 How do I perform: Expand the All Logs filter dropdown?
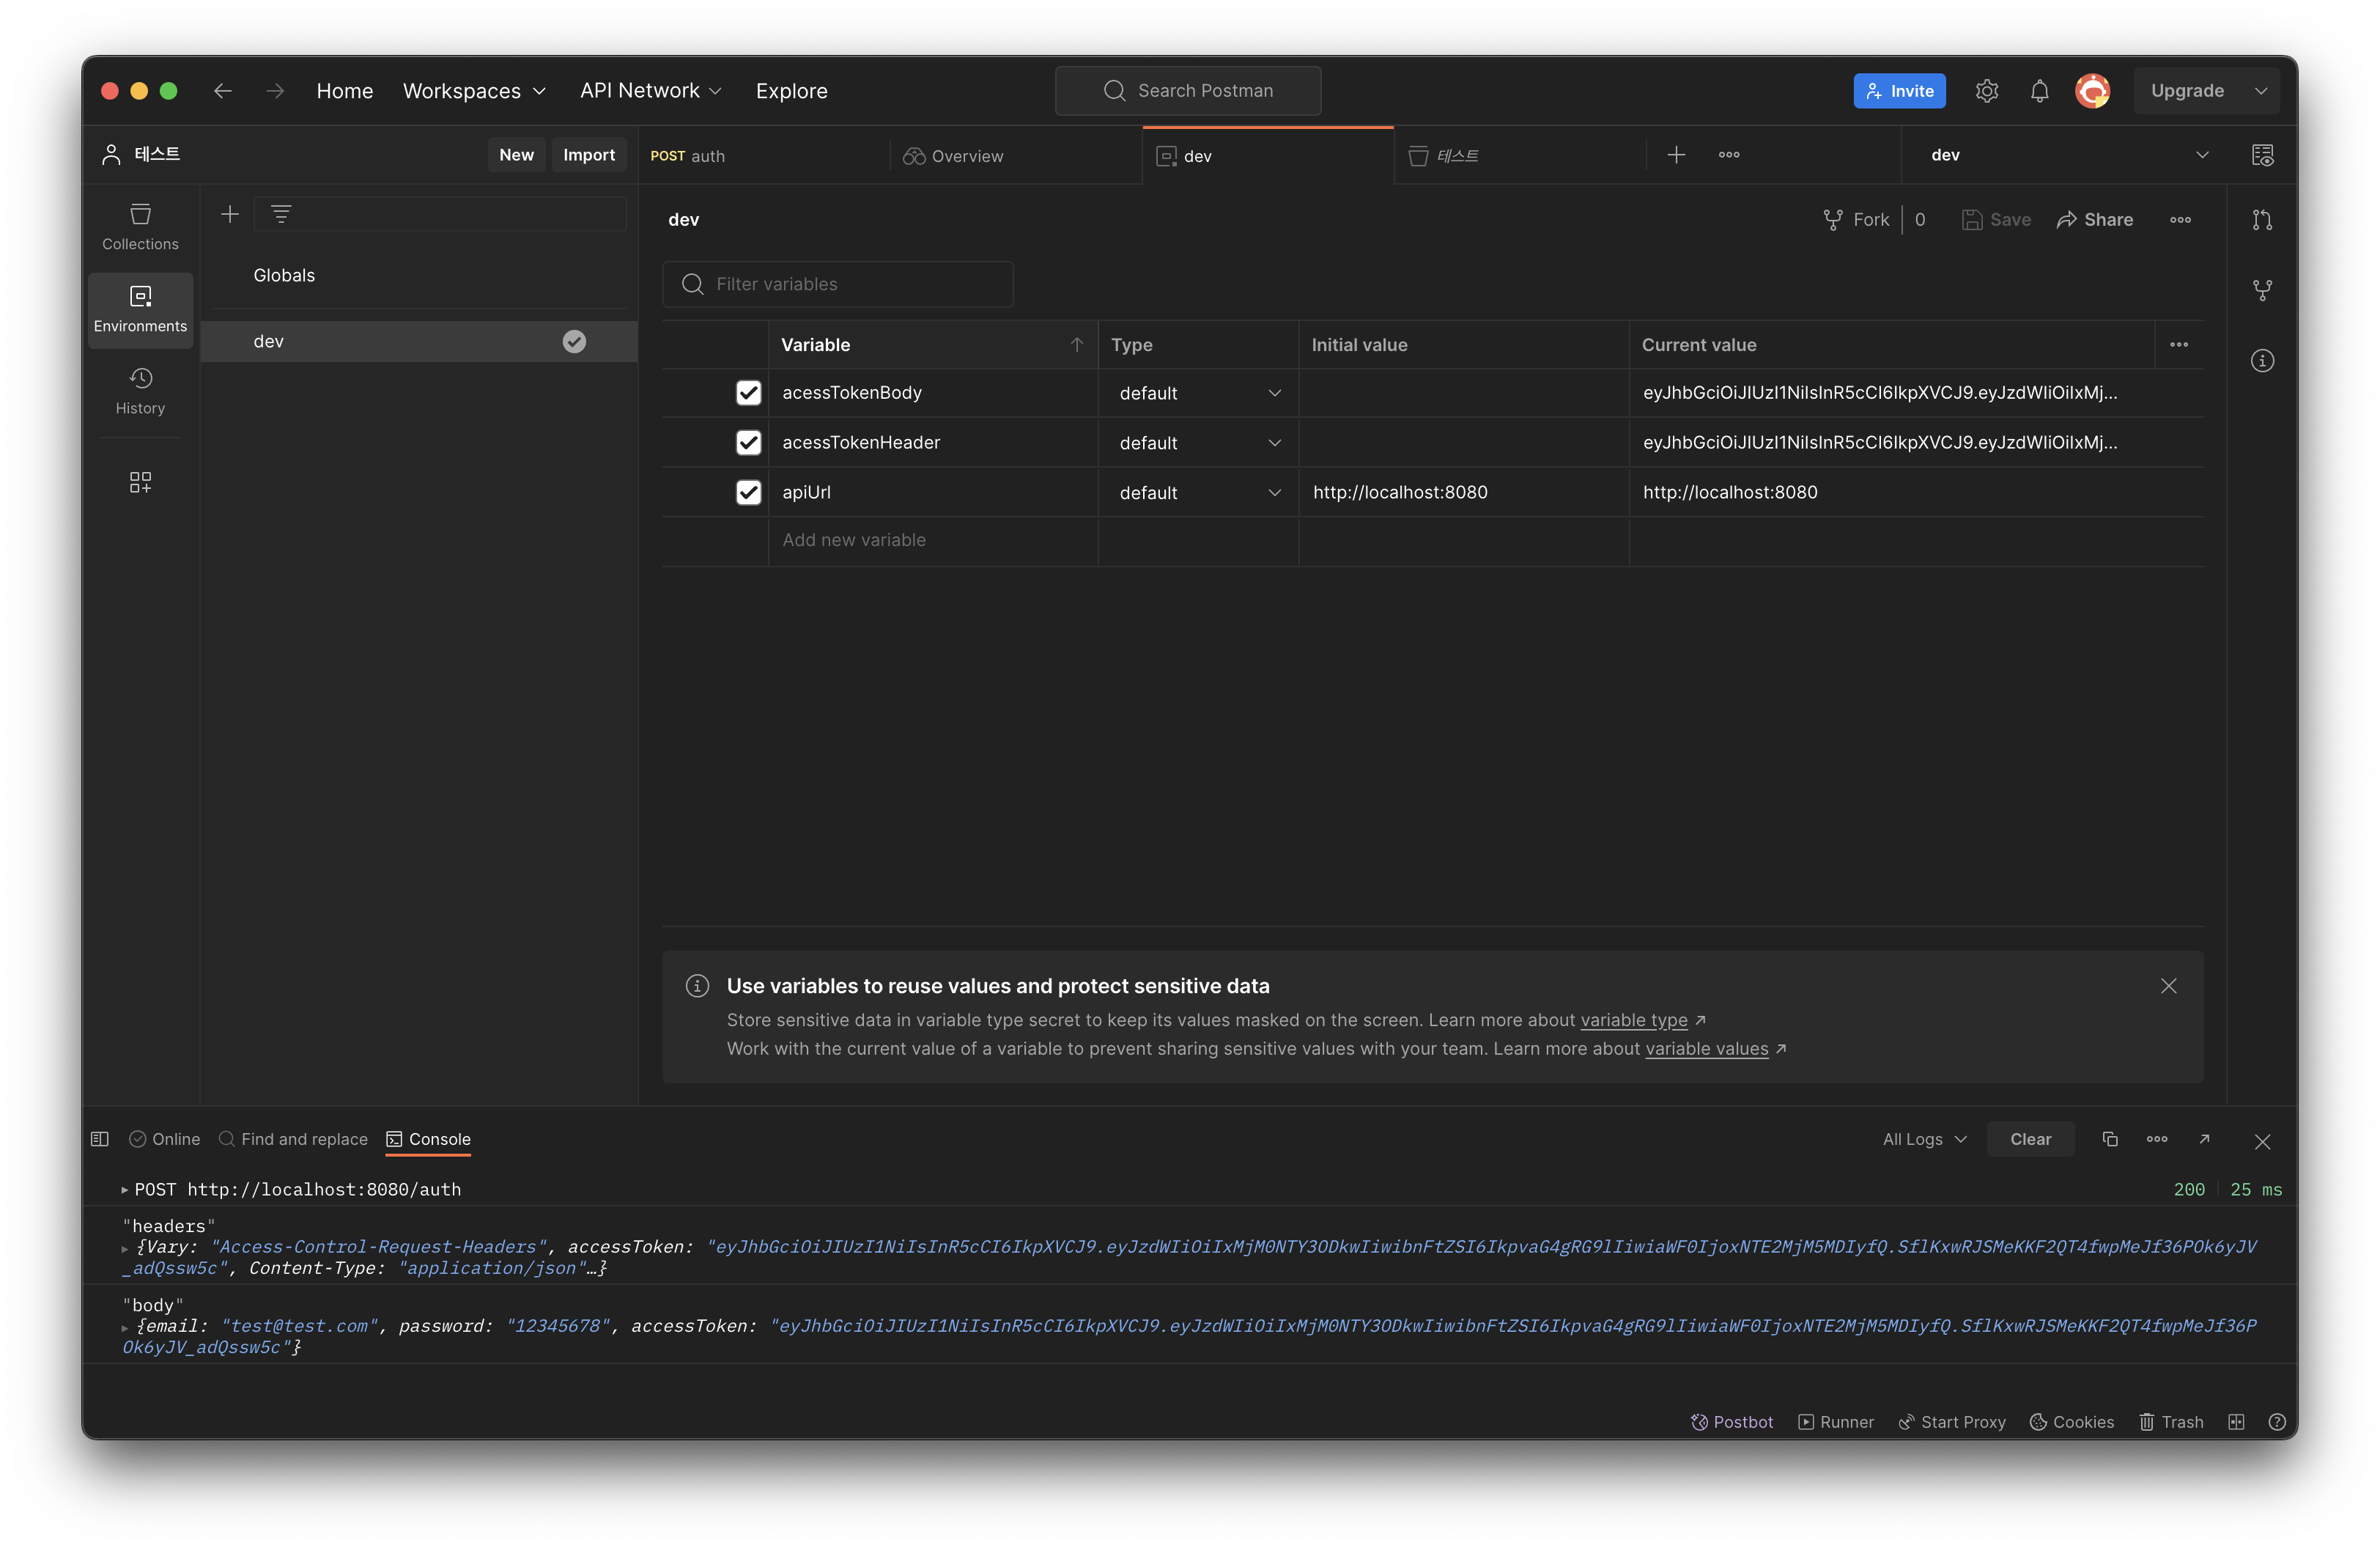(x=1924, y=1139)
